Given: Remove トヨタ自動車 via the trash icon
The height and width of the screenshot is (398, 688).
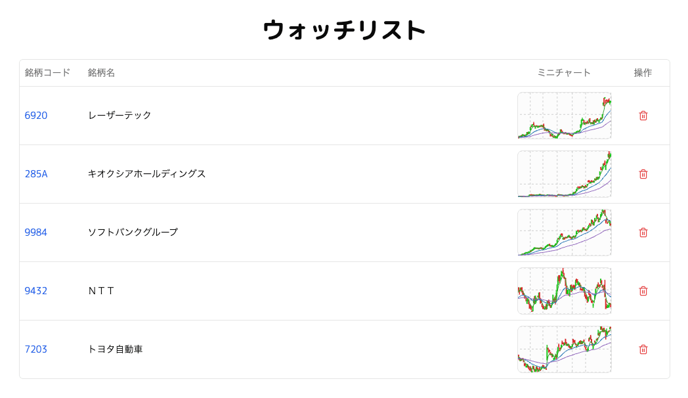Looking at the screenshot, I should (x=643, y=349).
